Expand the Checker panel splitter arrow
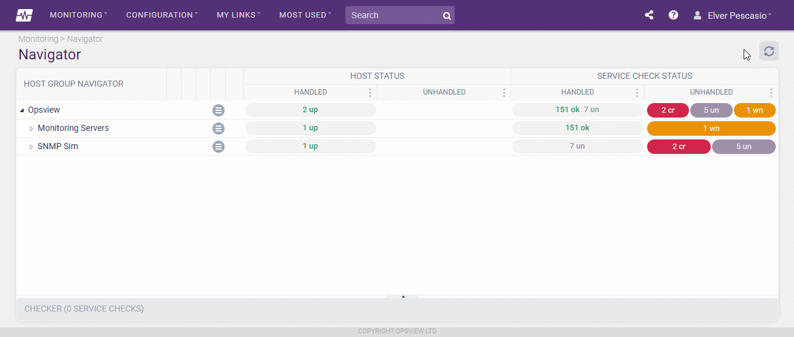794x337 pixels. pyautogui.click(x=403, y=296)
